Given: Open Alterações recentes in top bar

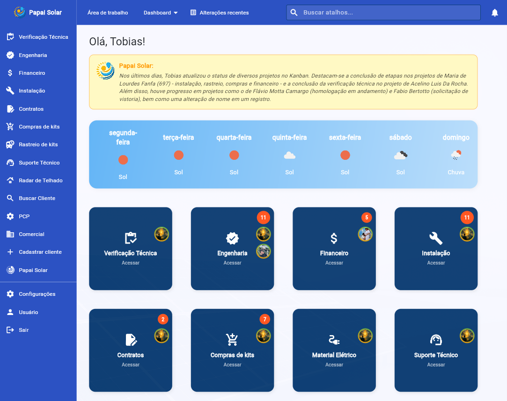Looking at the screenshot, I should point(220,13).
